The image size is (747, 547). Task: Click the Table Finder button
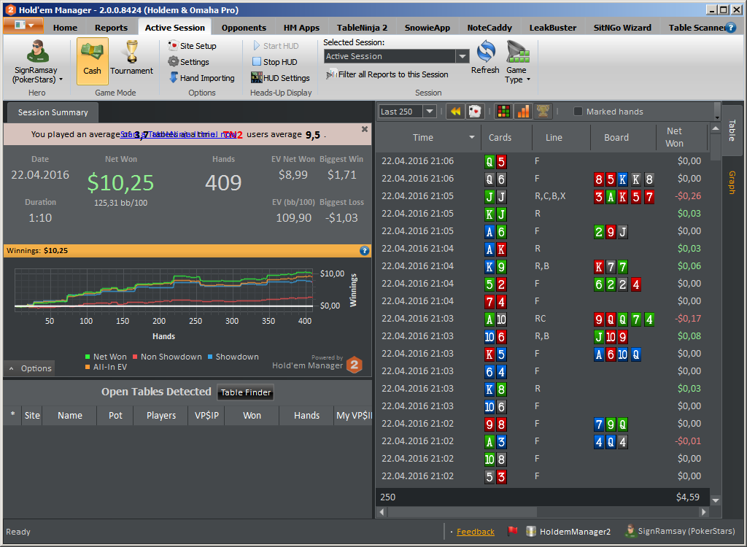pyautogui.click(x=245, y=392)
